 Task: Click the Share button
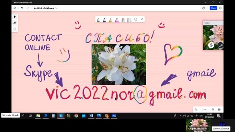[x=213, y=8]
